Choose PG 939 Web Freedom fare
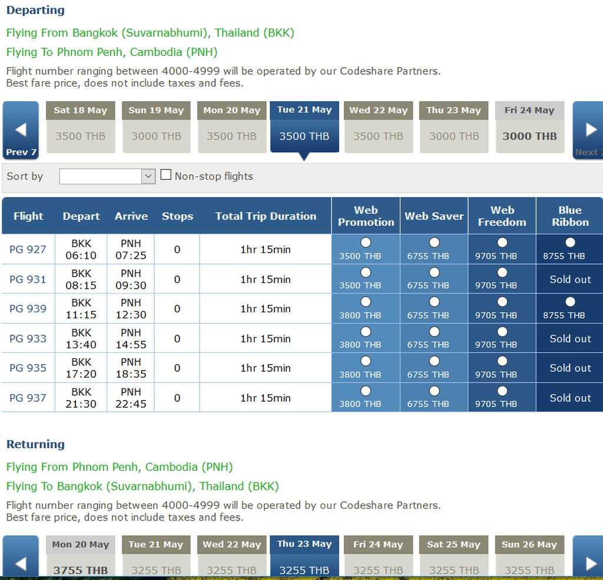603x580 pixels. click(502, 302)
